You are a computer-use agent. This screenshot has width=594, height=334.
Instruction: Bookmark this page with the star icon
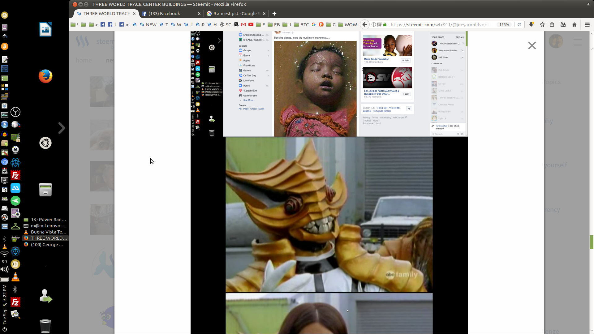[x=542, y=24]
